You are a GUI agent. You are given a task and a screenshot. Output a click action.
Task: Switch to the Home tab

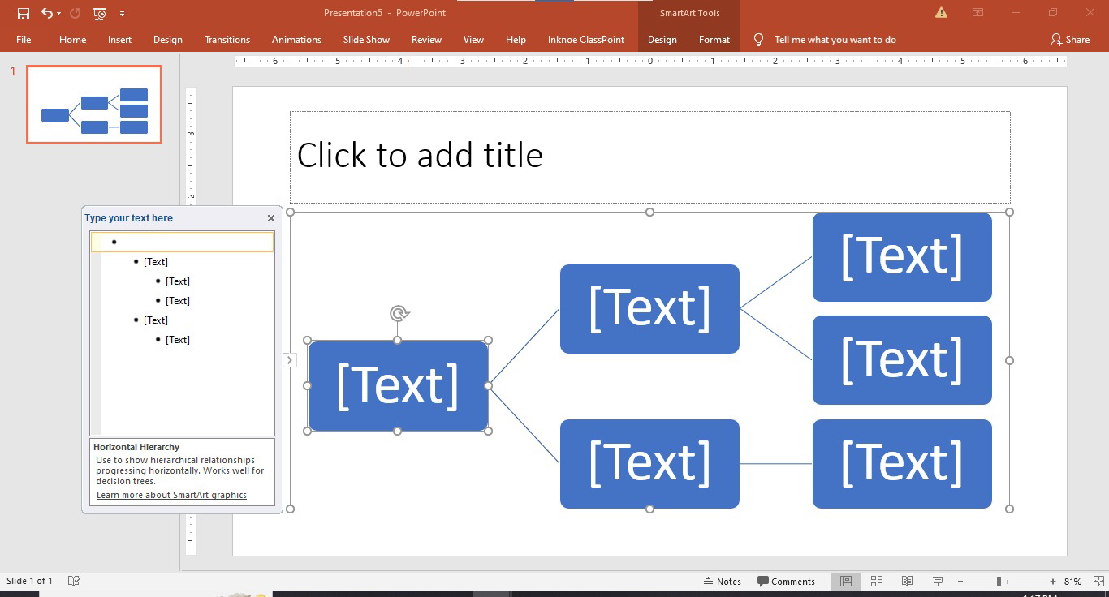[72, 39]
